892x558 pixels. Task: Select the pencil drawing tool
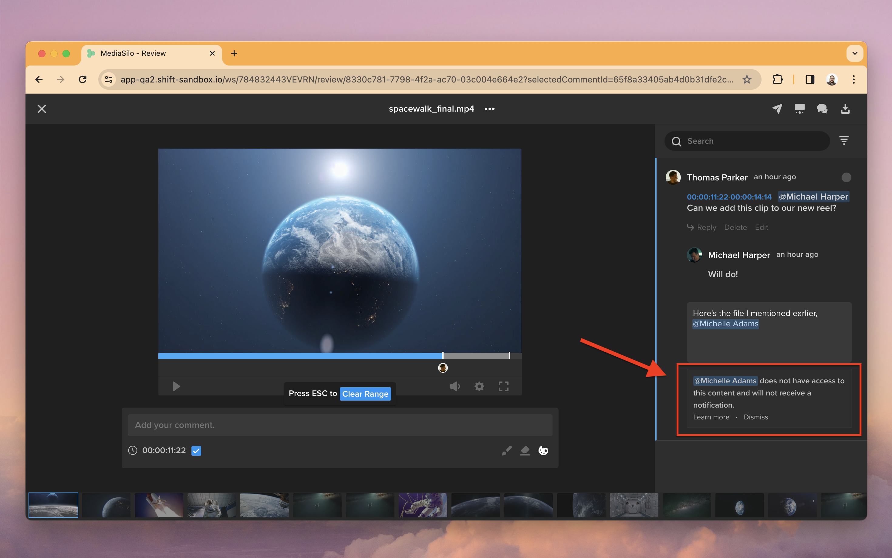pos(507,451)
